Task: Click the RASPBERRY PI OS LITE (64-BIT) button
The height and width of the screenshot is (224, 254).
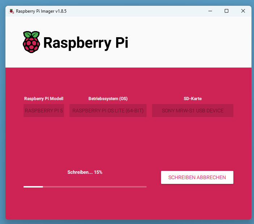Action: pos(108,111)
